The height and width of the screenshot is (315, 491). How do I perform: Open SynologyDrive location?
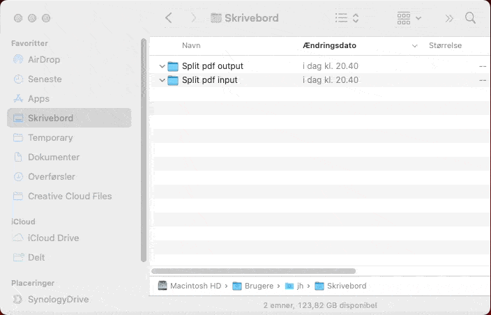pyautogui.click(x=58, y=299)
